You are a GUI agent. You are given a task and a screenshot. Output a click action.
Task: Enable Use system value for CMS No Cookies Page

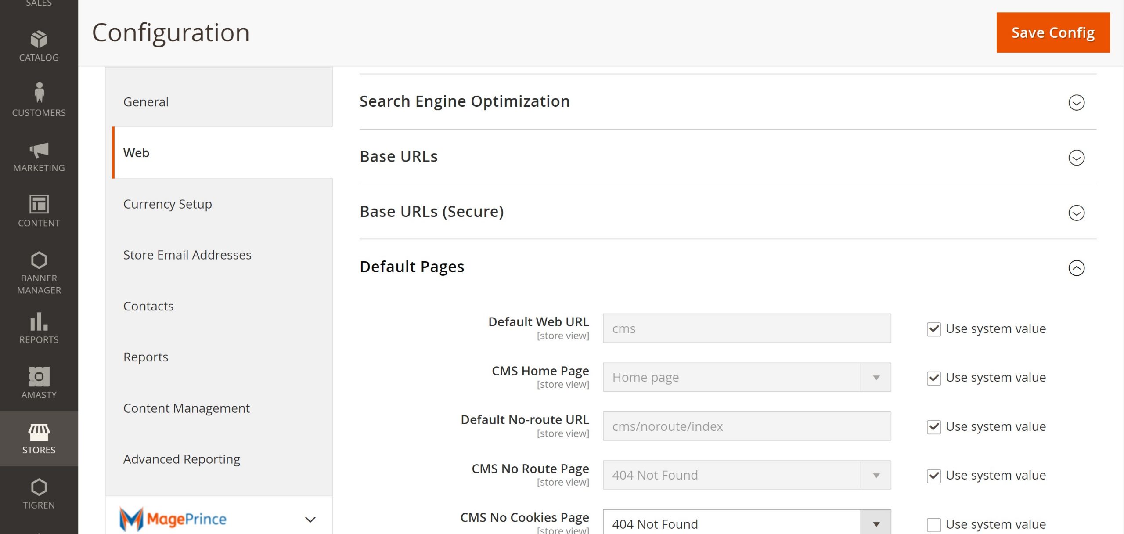(933, 524)
